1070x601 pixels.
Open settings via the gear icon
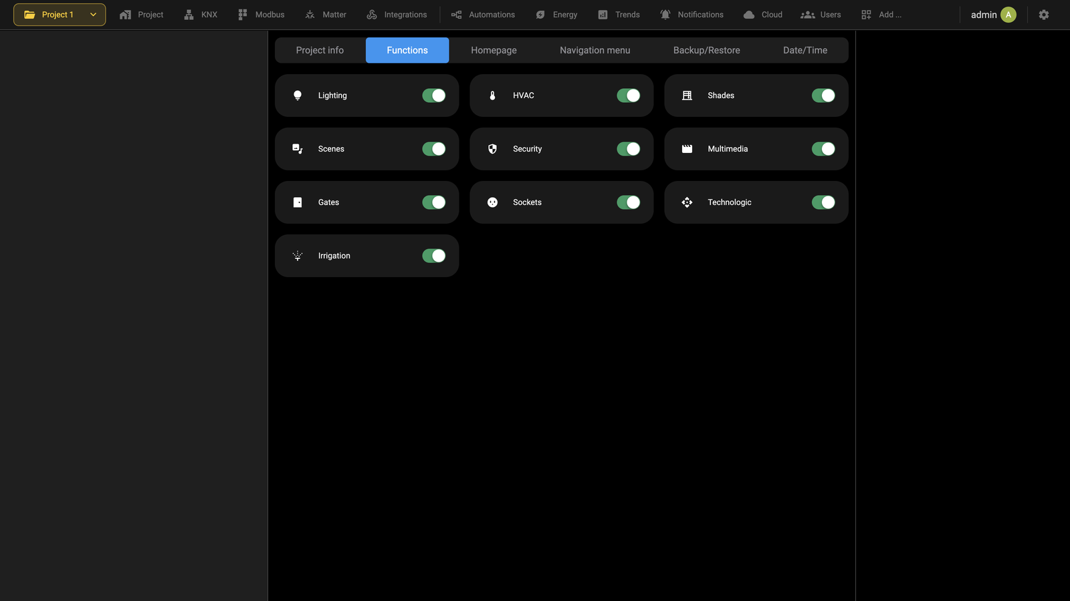coord(1044,15)
